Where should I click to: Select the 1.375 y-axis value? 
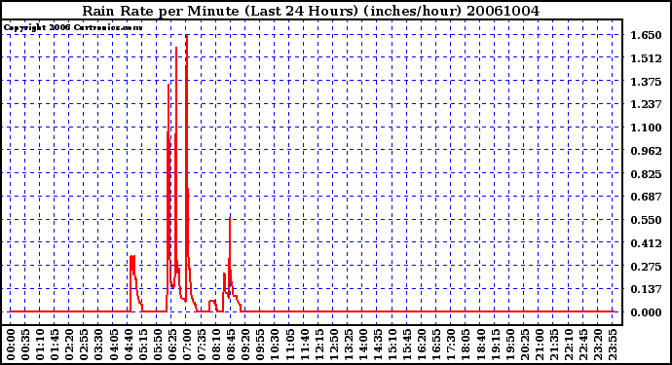pos(646,82)
